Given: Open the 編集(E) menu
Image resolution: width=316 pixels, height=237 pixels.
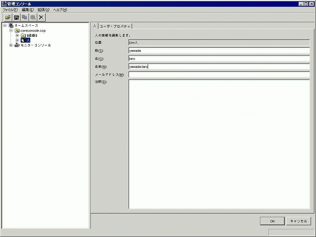Looking at the screenshot, I should [x=28, y=9].
